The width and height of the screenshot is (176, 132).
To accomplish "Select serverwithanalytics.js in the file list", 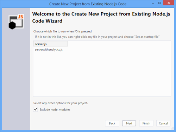I will 49,50.
